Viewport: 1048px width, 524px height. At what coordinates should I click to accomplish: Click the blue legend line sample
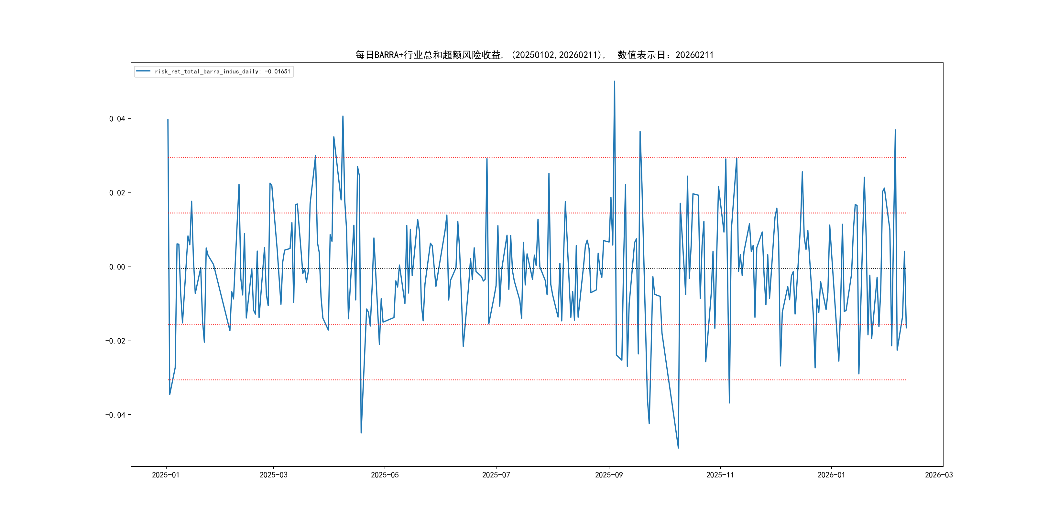point(143,71)
